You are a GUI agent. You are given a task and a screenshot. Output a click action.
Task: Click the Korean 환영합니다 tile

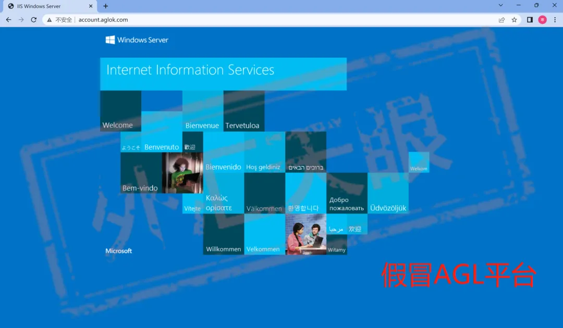coord(306,193)
